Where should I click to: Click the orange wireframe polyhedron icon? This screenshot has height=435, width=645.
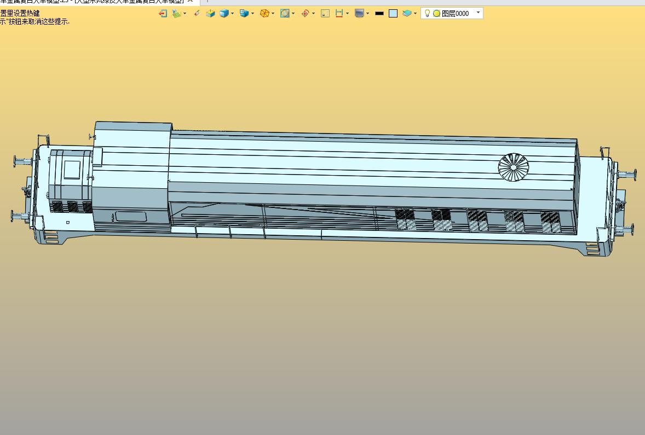point(264,14)
